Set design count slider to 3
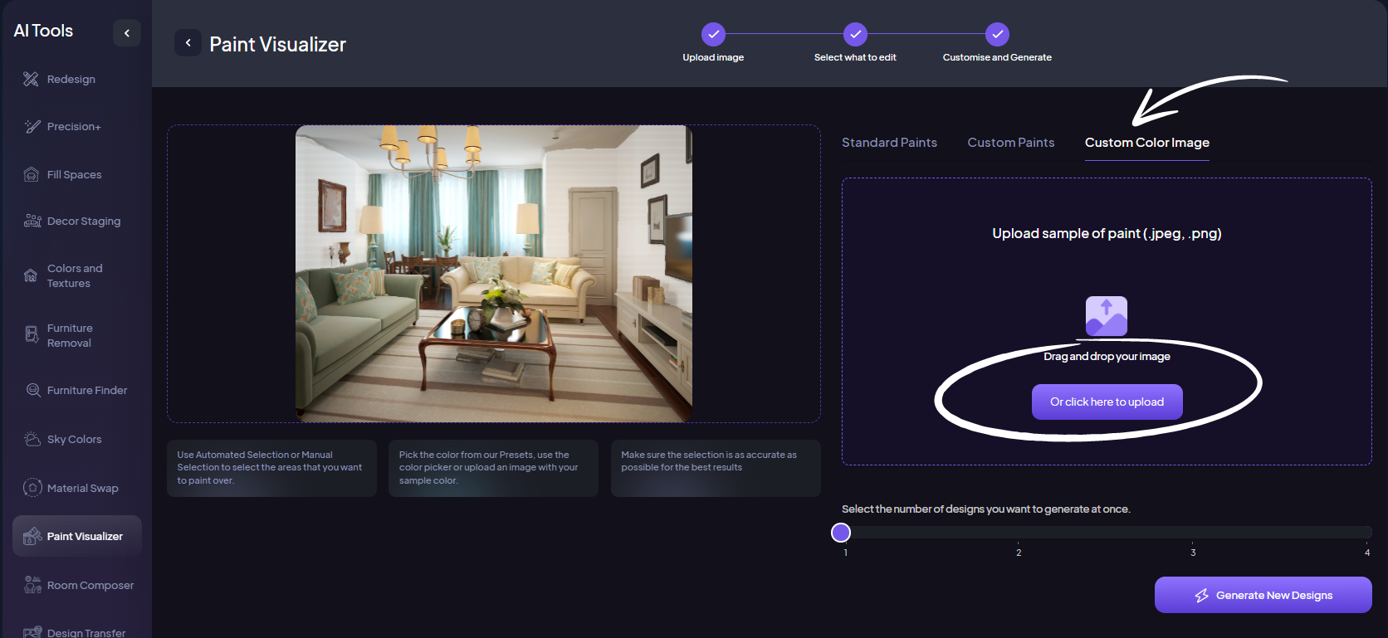The image size is (1388, 638). (1193, 533)
